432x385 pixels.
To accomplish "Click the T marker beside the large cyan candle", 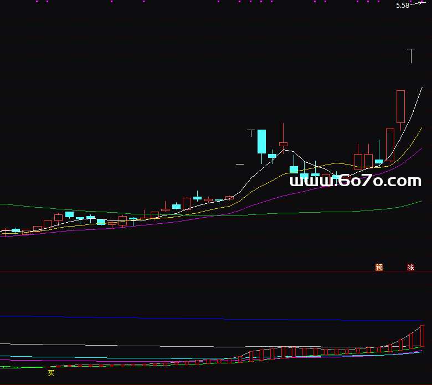I will pos(251,133).
